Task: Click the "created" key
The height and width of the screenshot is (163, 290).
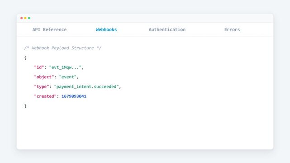Action: coord(45,96)
